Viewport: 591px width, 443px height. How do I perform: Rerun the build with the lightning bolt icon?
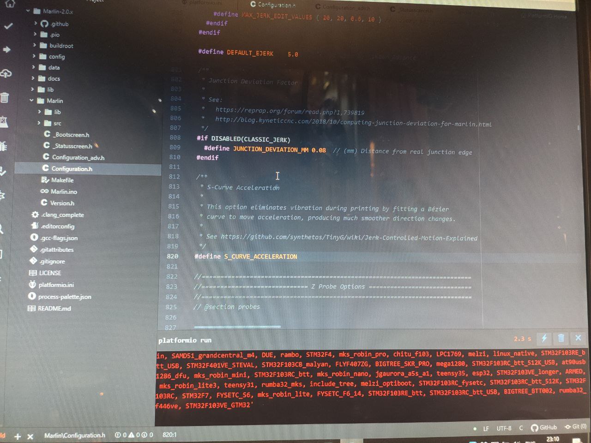click(x=544, y=338)
